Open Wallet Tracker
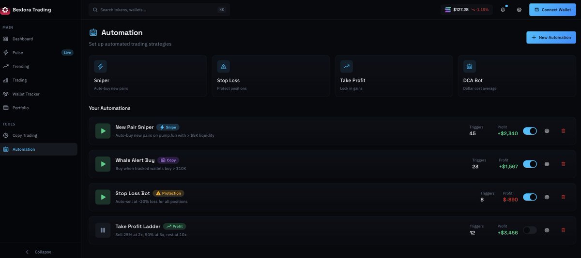This screenshot has height=258, width=581. [x=39, y=94]
